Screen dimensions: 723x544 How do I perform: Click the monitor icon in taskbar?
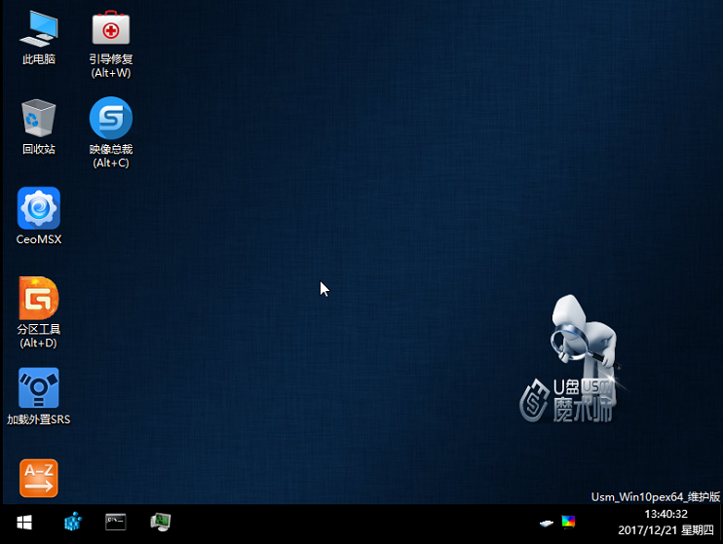click(161, 522)
